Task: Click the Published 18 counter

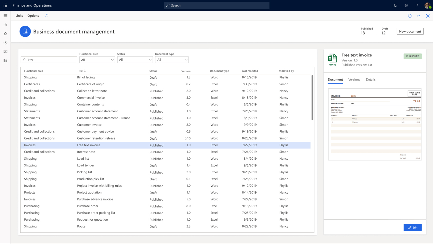Action: pyautogui.click(x=367, y=31)
